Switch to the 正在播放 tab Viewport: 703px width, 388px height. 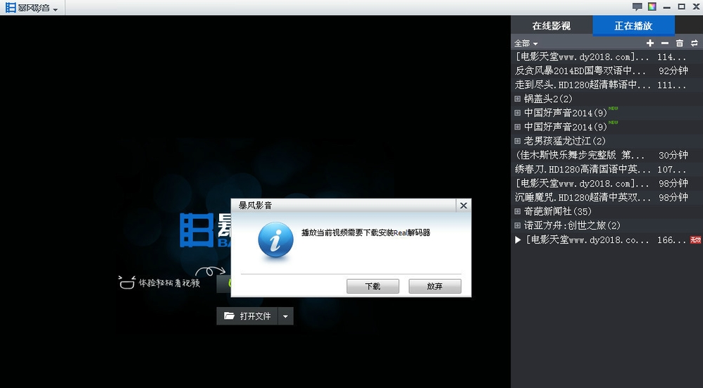[633, 26]
